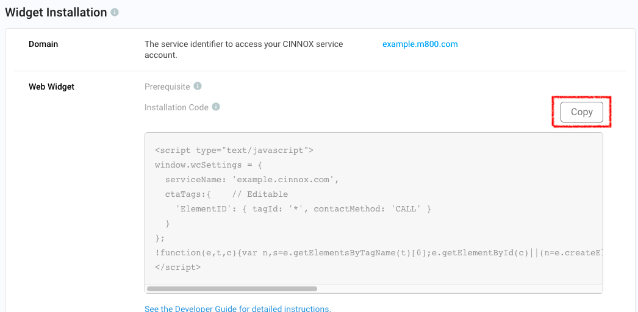
Task: Click the serviceName 'example.cinnox.com' line
Action: 252,180
